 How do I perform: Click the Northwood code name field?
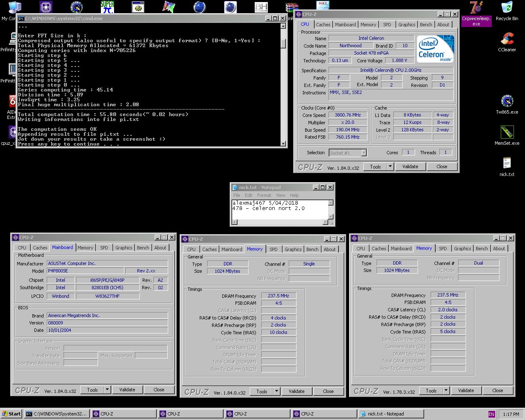(x=351, y=46)
